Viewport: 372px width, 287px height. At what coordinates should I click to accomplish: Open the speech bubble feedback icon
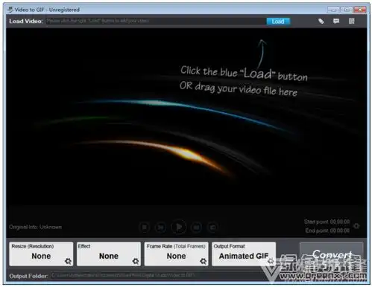tap(336, 21)
